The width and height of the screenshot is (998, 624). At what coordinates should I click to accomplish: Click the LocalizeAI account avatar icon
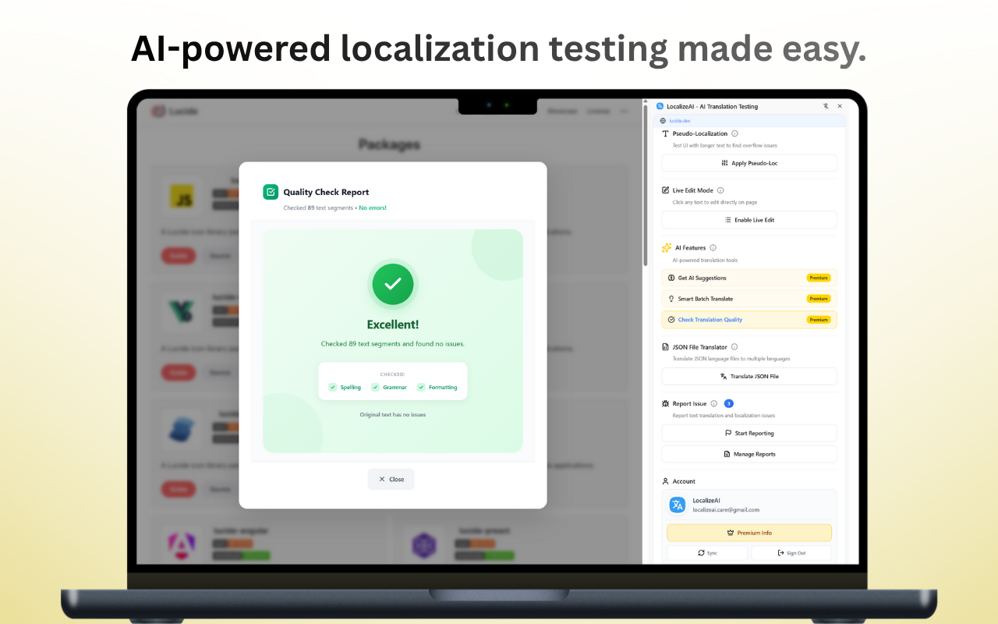678,505
